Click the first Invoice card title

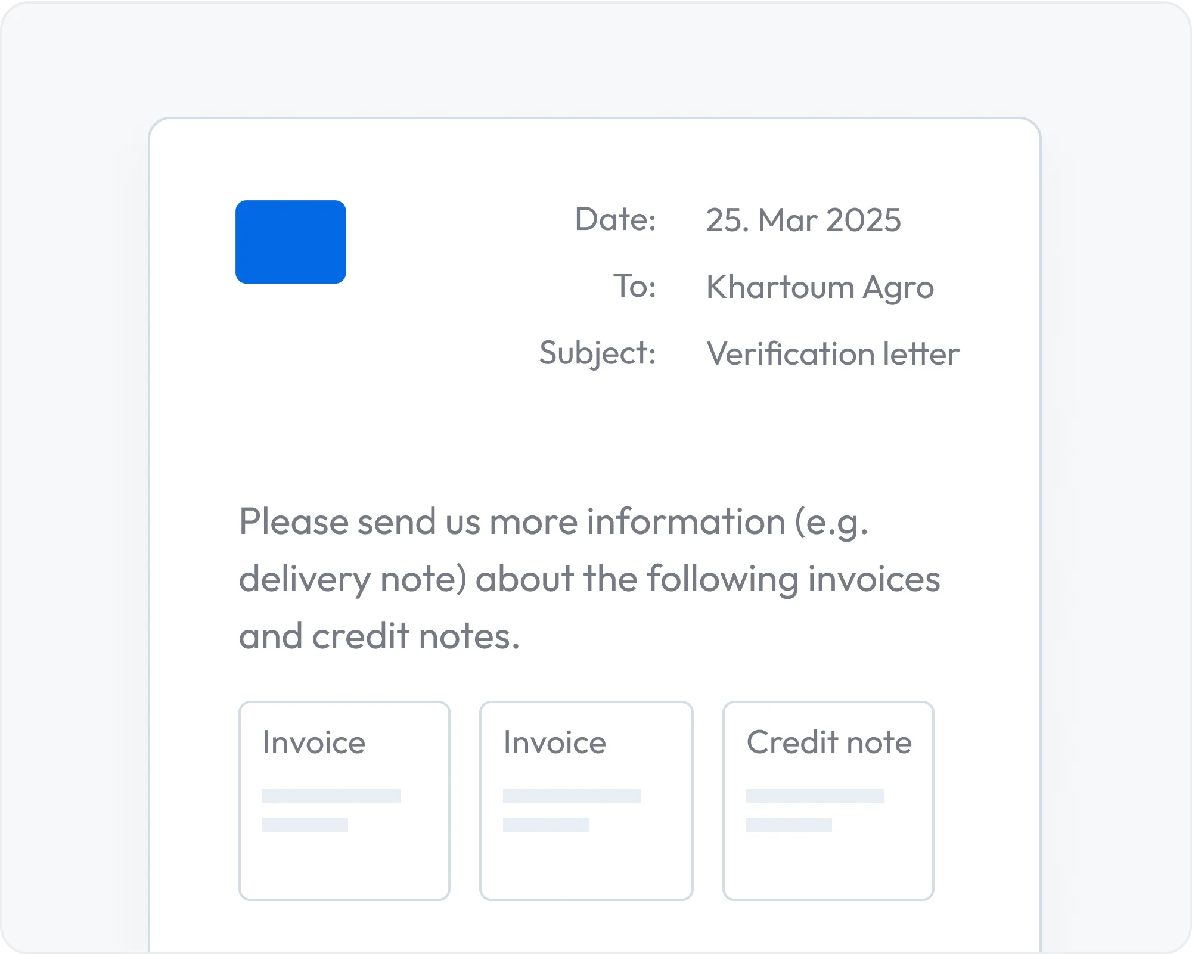tap(314, 743)
